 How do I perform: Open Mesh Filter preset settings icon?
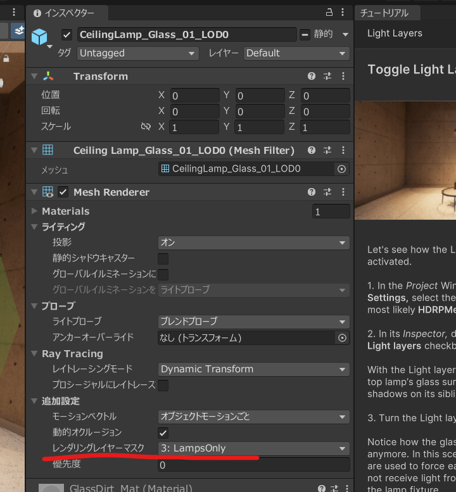(327, 151)
